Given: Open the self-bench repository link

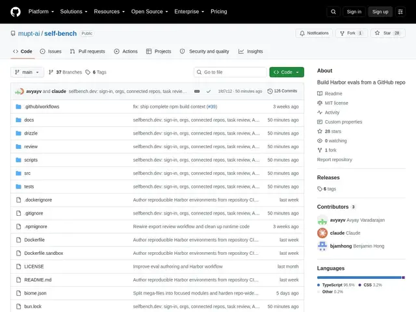Looking at the screenshot, I should (x=60, y=33).
